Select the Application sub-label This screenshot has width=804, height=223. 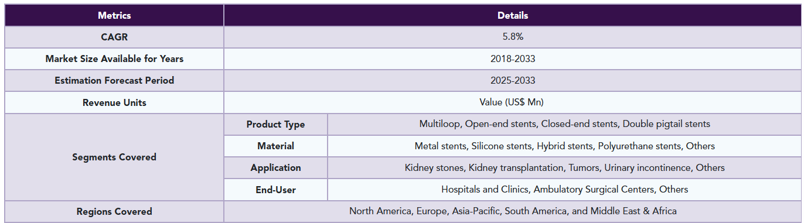pyautogui.click(x=275, y=167)
